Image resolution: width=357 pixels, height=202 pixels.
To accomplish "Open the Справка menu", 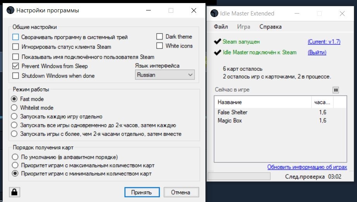I will [x=271, y=27].
